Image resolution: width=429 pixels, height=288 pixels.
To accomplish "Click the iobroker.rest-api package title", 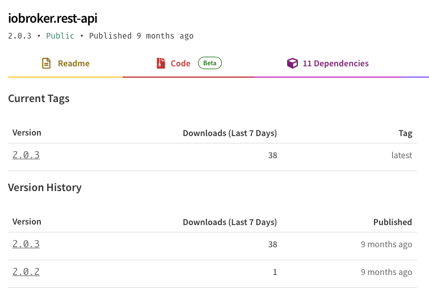I will pos(53,18).
